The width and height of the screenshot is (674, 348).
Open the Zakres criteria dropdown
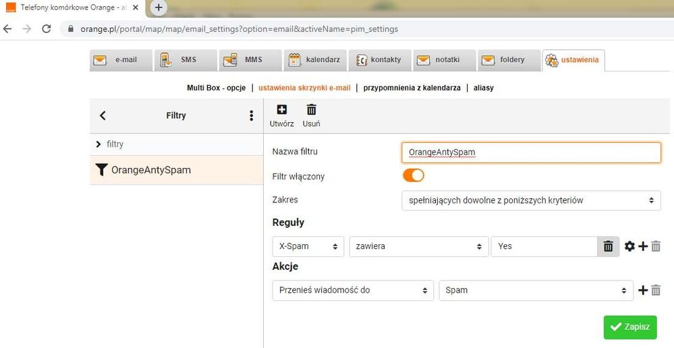[x=530, y=200]
